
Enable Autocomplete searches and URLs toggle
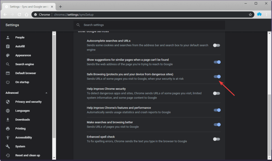216,45
